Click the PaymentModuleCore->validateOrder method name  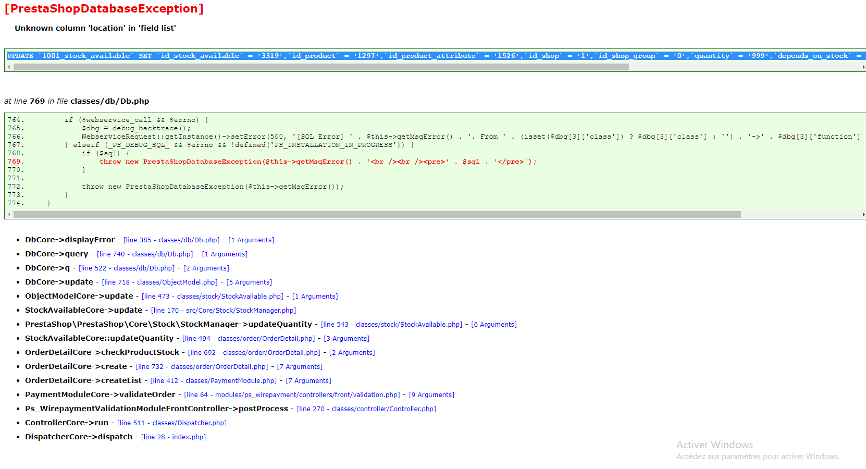100,394
